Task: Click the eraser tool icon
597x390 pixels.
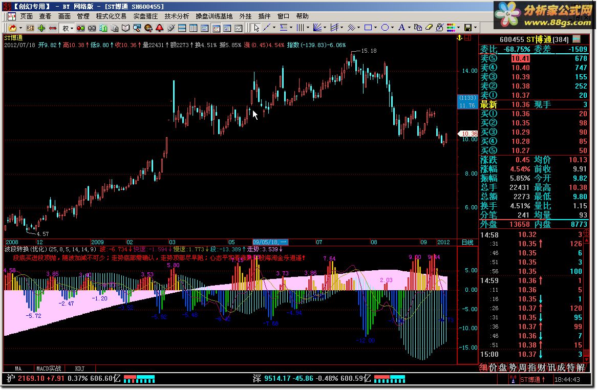Action: [429, 28]
